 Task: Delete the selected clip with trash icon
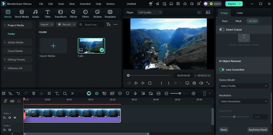tap(34, 94)
